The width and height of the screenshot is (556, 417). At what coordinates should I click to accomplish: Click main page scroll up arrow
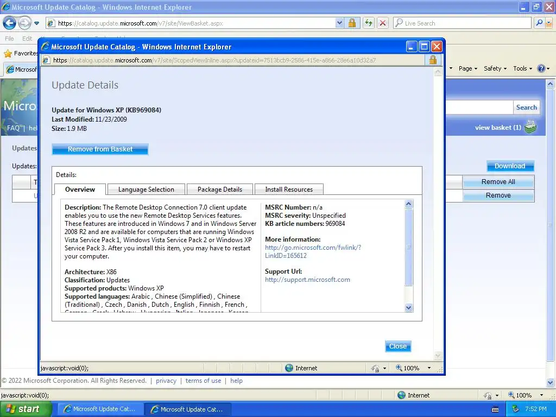(551, 84)
